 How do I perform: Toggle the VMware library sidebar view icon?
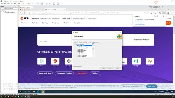tap(42, 4)
